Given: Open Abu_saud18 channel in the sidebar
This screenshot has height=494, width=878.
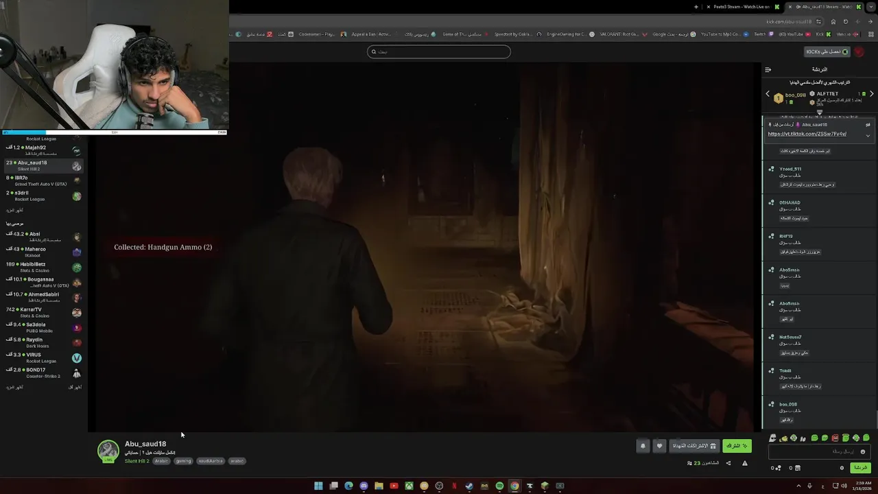Looking at the screenshot, I should coord(44,165).
